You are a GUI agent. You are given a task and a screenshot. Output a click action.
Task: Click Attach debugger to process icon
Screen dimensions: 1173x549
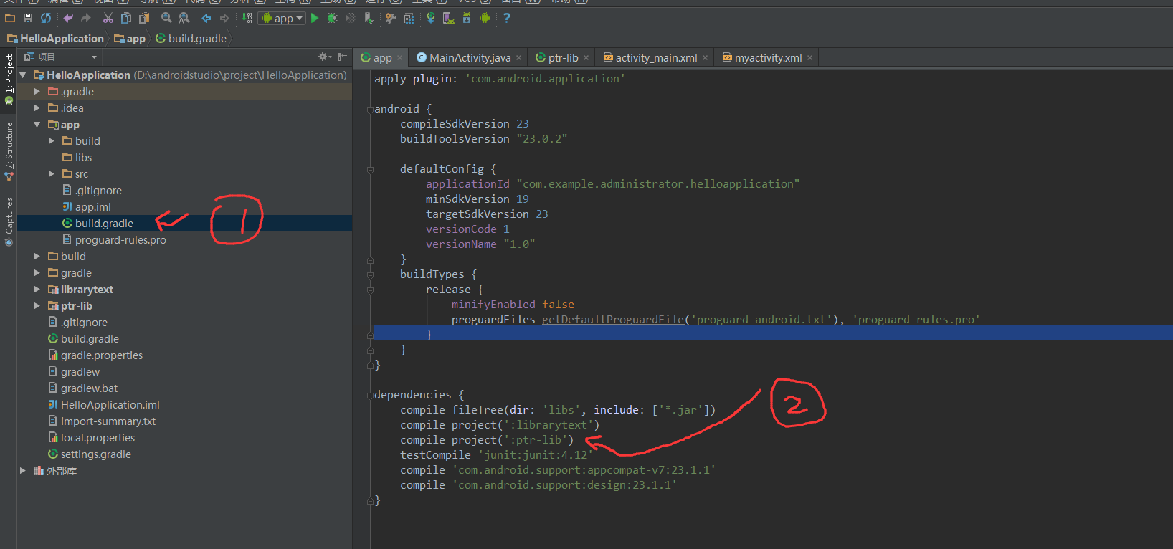369,18
